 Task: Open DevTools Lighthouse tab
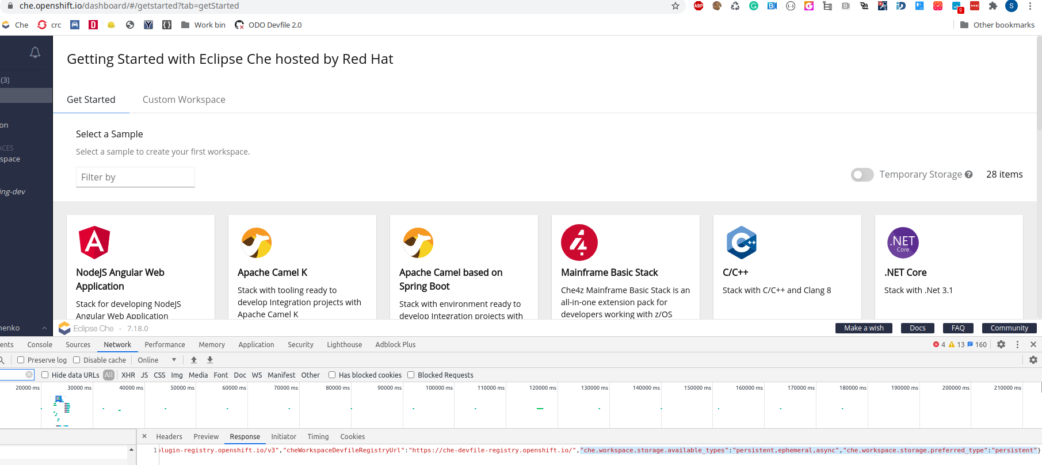pos(344,345)
